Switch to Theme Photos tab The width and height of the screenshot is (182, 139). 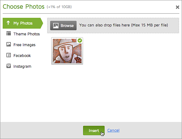[x=26, y=34]
